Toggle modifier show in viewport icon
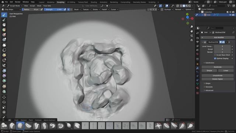This screenshot has width=236, height=133. coord(221,42)
